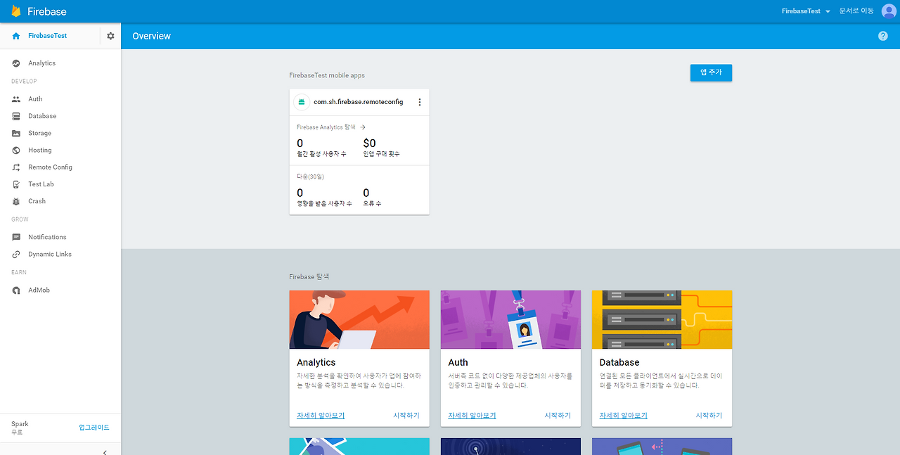Click the Hosting globe icon
This screenshot has height=455, width=900.
click(16, 150)
